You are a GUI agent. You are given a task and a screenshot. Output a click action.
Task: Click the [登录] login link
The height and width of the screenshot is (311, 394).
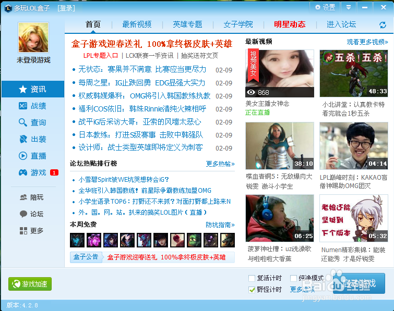pyautogui.click(x=66, y=8)
